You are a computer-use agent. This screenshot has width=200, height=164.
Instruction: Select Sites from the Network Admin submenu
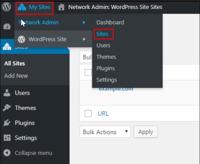pyautogui.click(x=102, y=34)
